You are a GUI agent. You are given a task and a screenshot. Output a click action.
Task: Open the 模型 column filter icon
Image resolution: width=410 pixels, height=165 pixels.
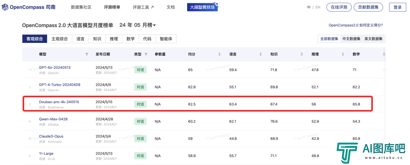click(x=87, y=54)
